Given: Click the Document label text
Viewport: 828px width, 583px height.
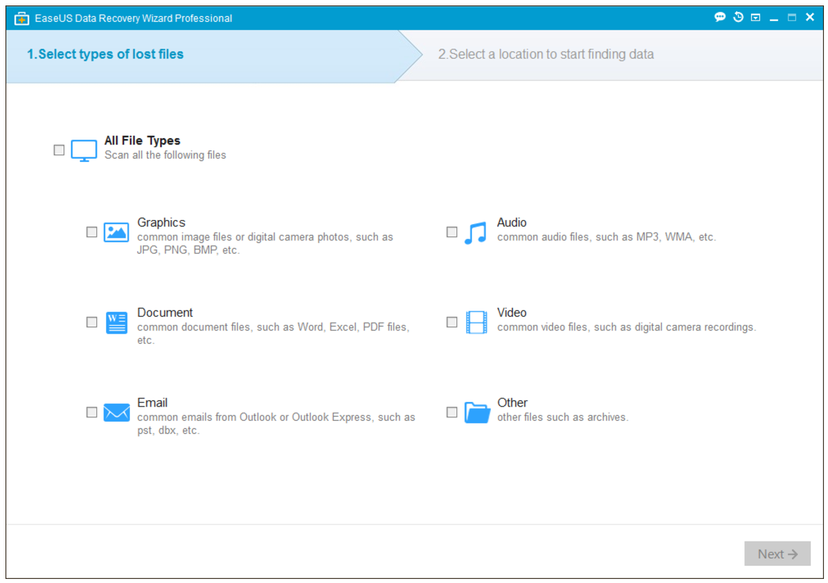Looking at the screenshot, I should click(x=165, y=313).
